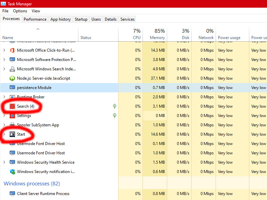The height and width of the screenshot is (200, 267).
Task: Open the View menu
Action: (x=36, y=11)
